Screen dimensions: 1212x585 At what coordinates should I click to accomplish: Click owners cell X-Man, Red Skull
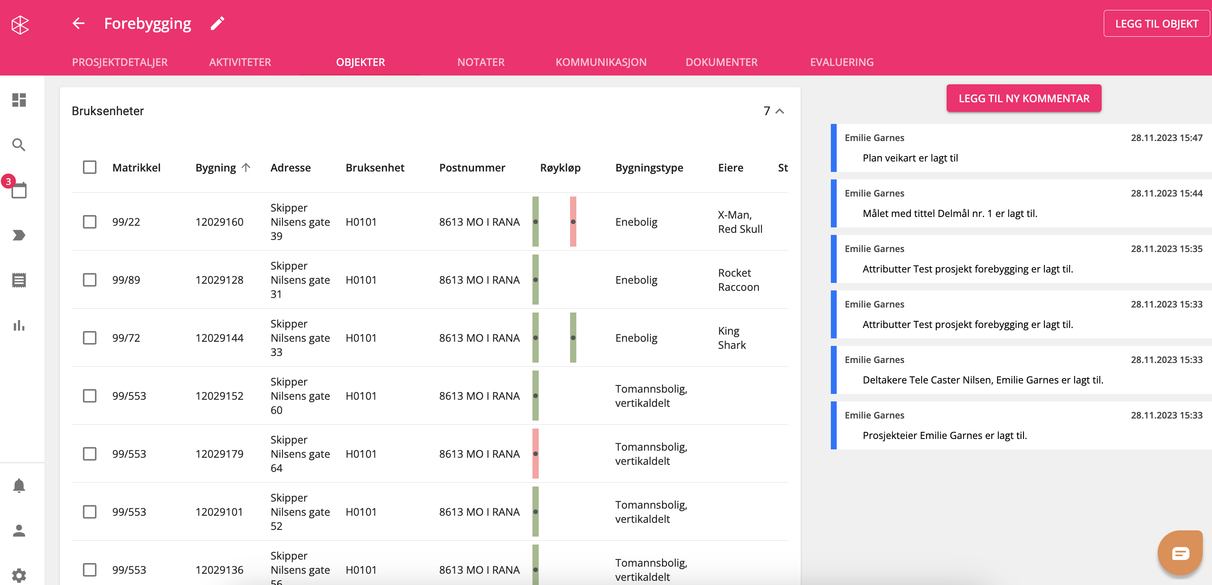tap(740, 222)
